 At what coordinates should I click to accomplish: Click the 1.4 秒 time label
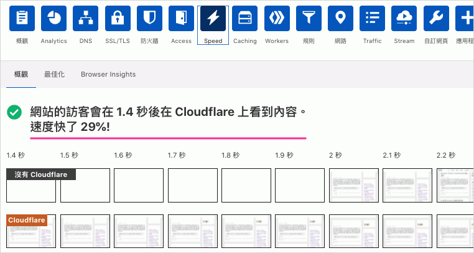click(16, 155)
